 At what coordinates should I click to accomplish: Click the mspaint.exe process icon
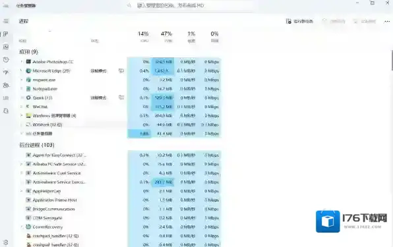point(28,80)
